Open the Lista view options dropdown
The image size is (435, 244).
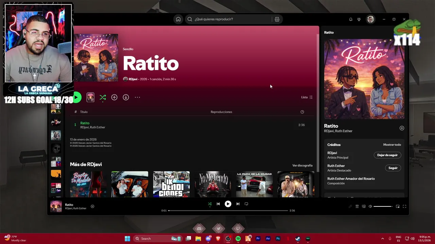click(x=307, y=97)
